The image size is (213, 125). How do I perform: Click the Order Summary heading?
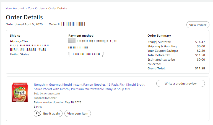pyautogui.click(x=159, y=36)
